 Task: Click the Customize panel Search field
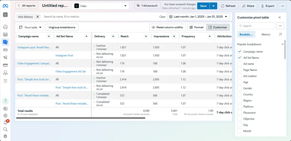coord(256,26)
